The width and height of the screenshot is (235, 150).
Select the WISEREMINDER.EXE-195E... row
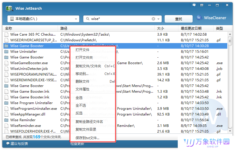pos(115,80)
